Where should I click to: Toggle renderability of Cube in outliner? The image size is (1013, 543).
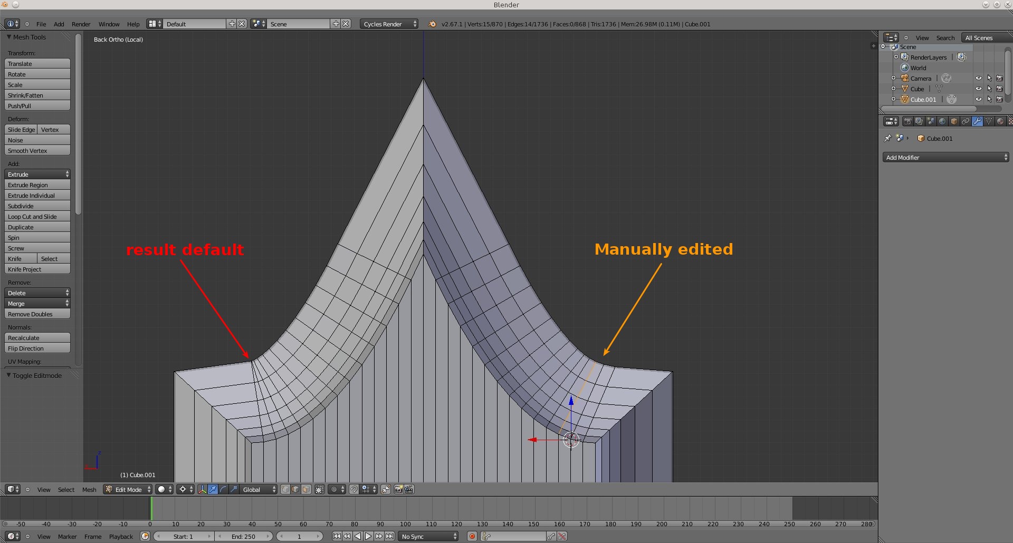[999, 89]
